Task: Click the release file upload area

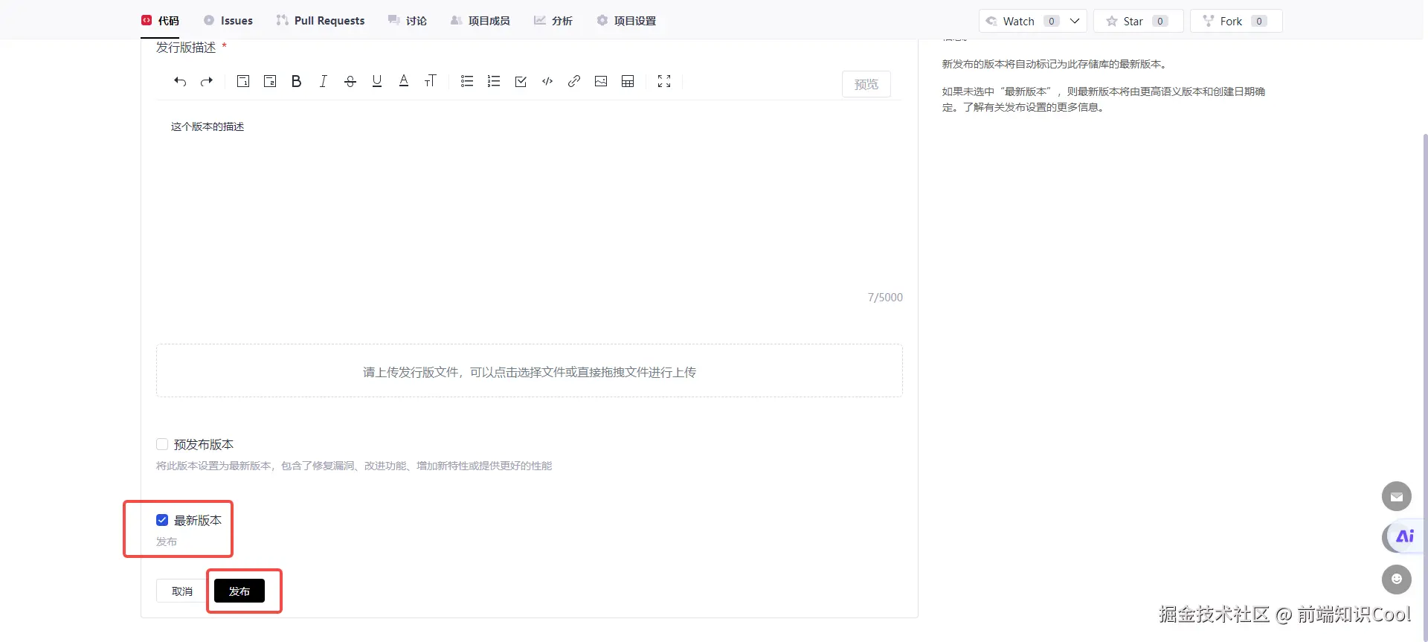Action: tap(530, 371)
